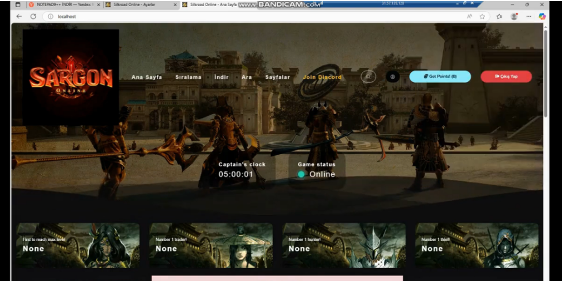Open the First to reach max level card

pyautogui.click(x=78, y=245)
